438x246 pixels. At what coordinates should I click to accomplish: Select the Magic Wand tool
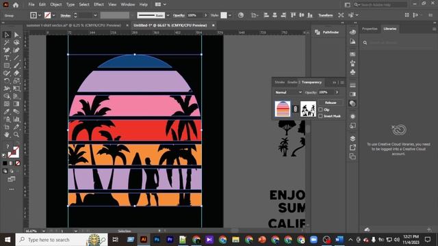pyautogui.click(x=7, y=42)
